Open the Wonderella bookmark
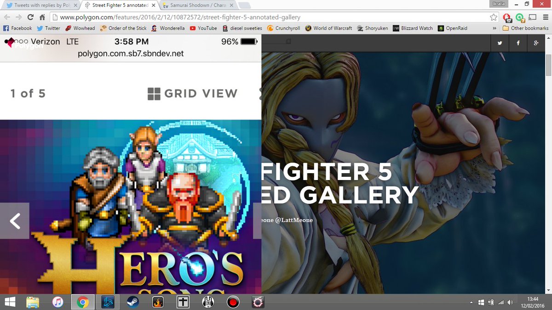This screenshot has height=310, width=552. pyautogui.click(x=168, y=28)
